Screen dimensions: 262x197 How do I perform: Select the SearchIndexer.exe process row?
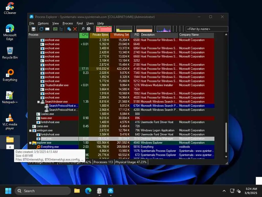click(121, 102)
